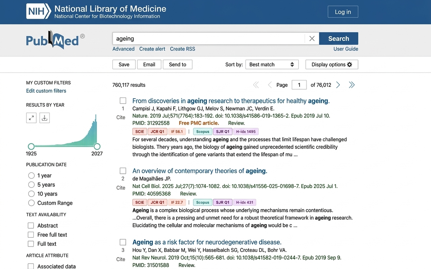Select the 5 years publication date filter
This screenshot has width=431, height=269.
pos(31,185)
